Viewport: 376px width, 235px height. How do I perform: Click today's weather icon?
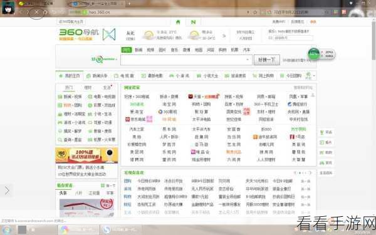coord(149,35)
